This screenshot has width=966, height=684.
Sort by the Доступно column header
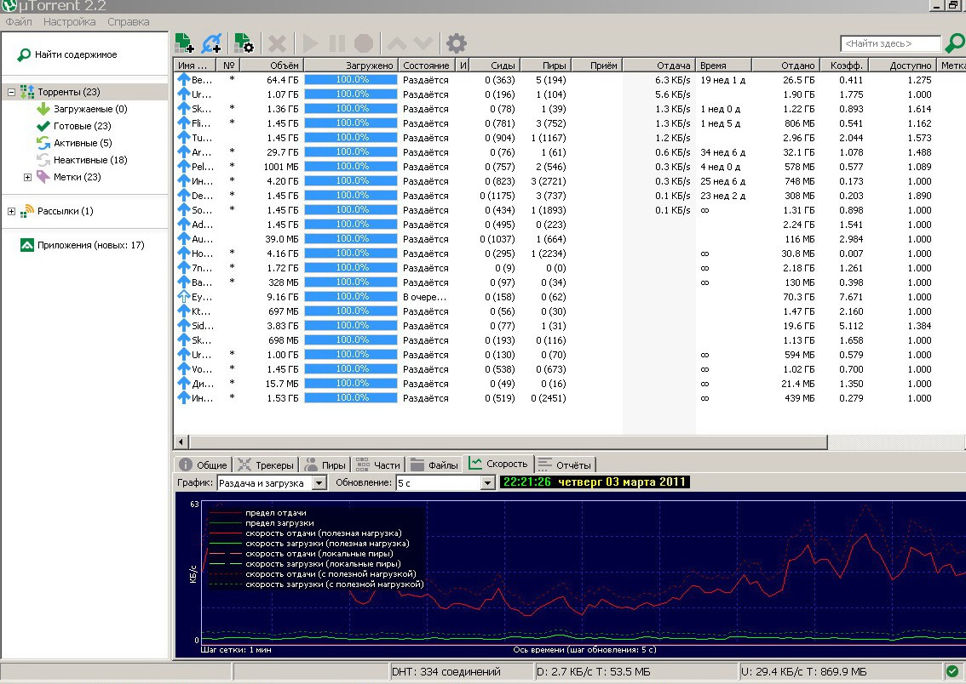[x=903, y=66]
